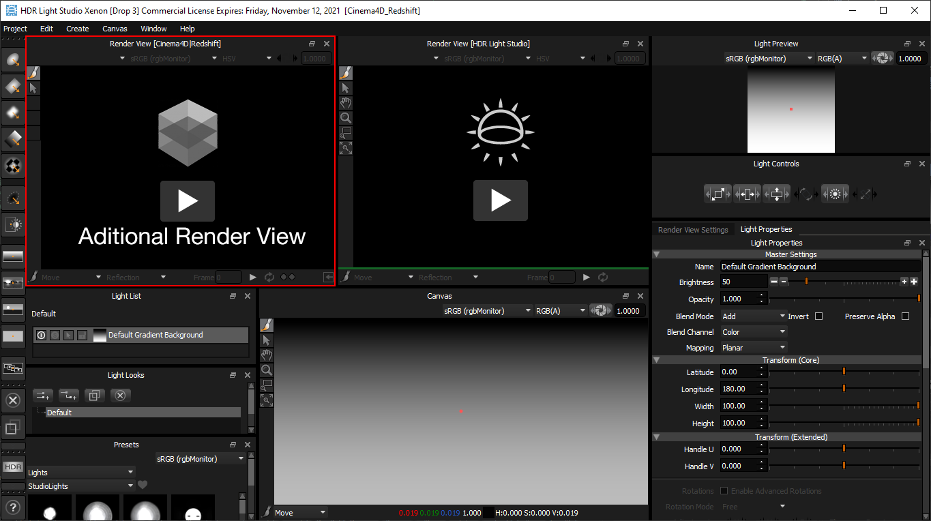Image resolution: width=931 pixels, height=521 pixels.
Task: Enable the Invert checkbox
Action: click(x=819, y=316)
